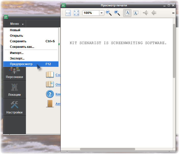Zoom in with the plus magnifier icon
This screenshot has width=179, height=154.
(117, 13)
